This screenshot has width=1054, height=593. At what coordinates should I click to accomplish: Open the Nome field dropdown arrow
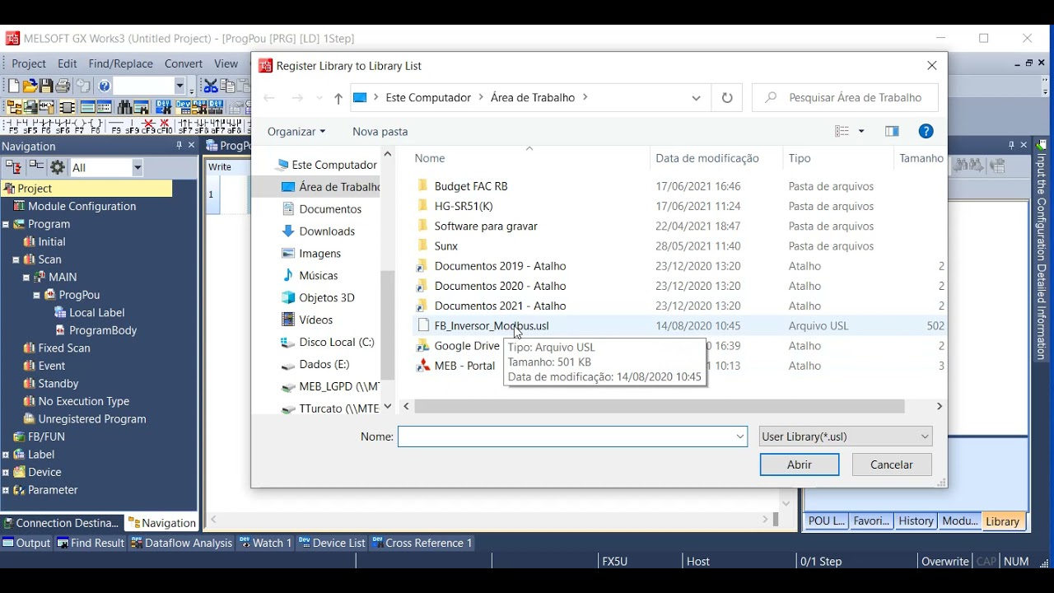739,437
